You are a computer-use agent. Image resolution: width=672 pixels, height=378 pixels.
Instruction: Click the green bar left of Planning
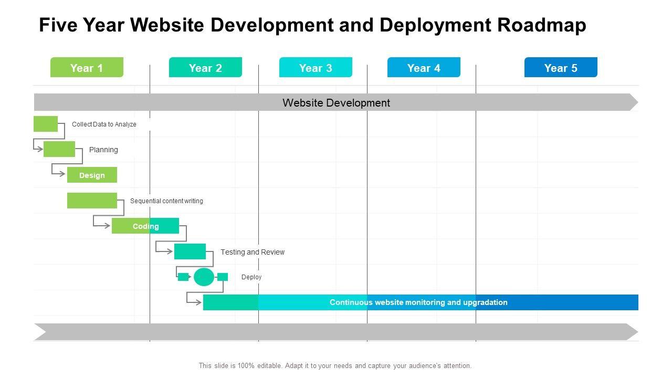59,149
